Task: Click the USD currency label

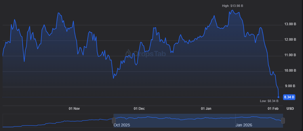Action: coord(290,109)
